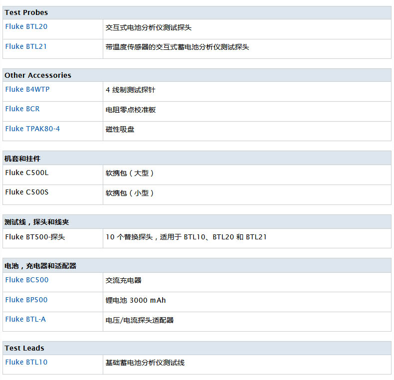Select the Fluke BT500-探头 model name
Image resolution: width=394 pixels, height=380 pixels.
tap(35, 237)
